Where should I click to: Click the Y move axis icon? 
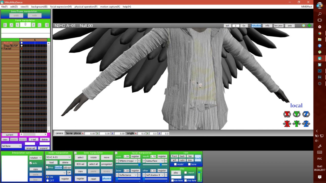tap(296, 124)
